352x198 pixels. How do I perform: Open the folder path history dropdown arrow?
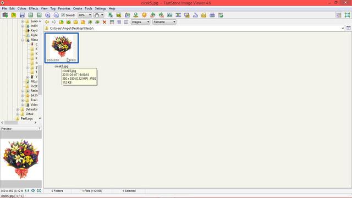coord(343,28)
